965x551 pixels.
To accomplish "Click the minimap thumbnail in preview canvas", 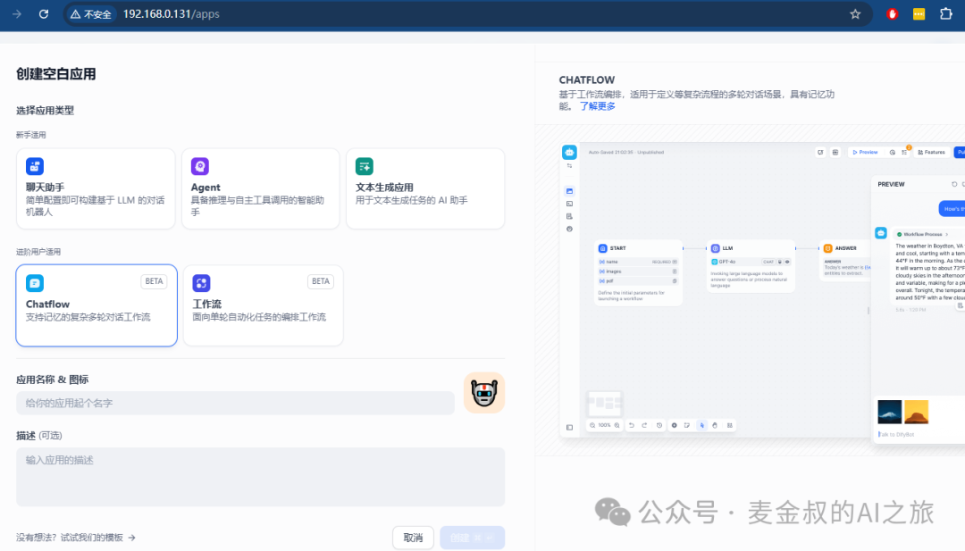I will (x=604, y=404).
